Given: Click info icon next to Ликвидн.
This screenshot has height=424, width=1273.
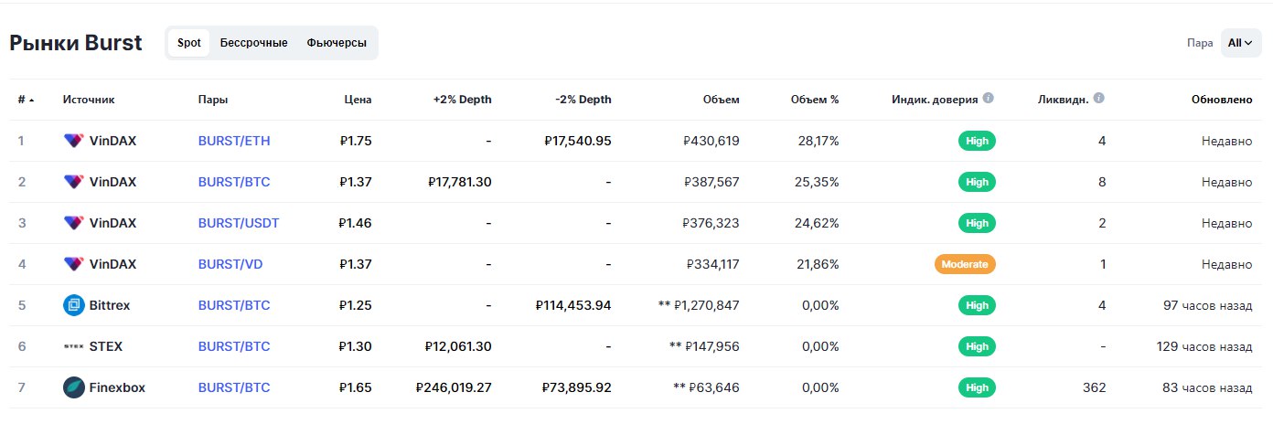Looking at the screenshot, I should [x=1099, y=99].
